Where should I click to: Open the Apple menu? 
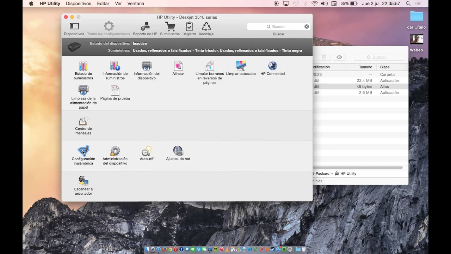[x=31, y=4]
